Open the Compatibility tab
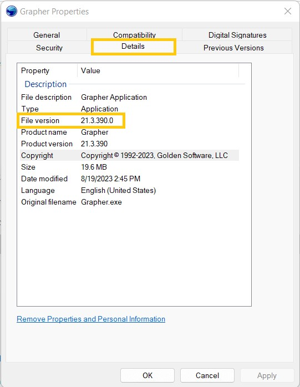300x387 pixels. [134, 35]
